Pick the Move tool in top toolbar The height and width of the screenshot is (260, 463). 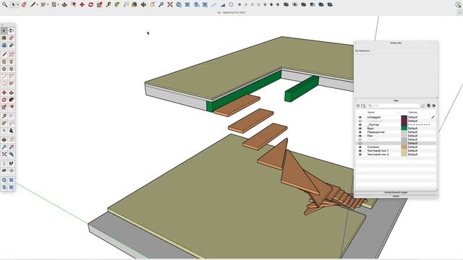click(x=82, y=5)
